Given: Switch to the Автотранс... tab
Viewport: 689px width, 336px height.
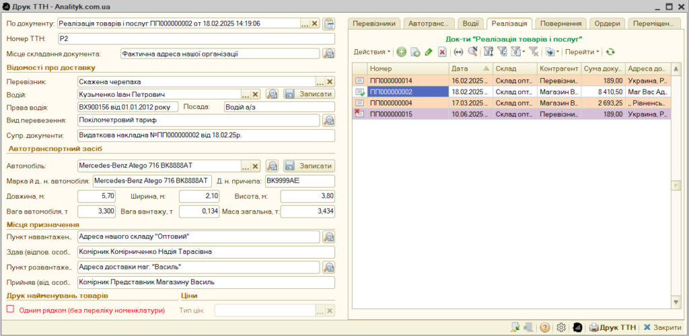Looking at the screenshot, I should [429, 24].
